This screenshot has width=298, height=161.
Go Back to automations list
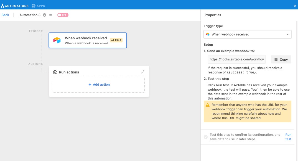pos(5,15)
